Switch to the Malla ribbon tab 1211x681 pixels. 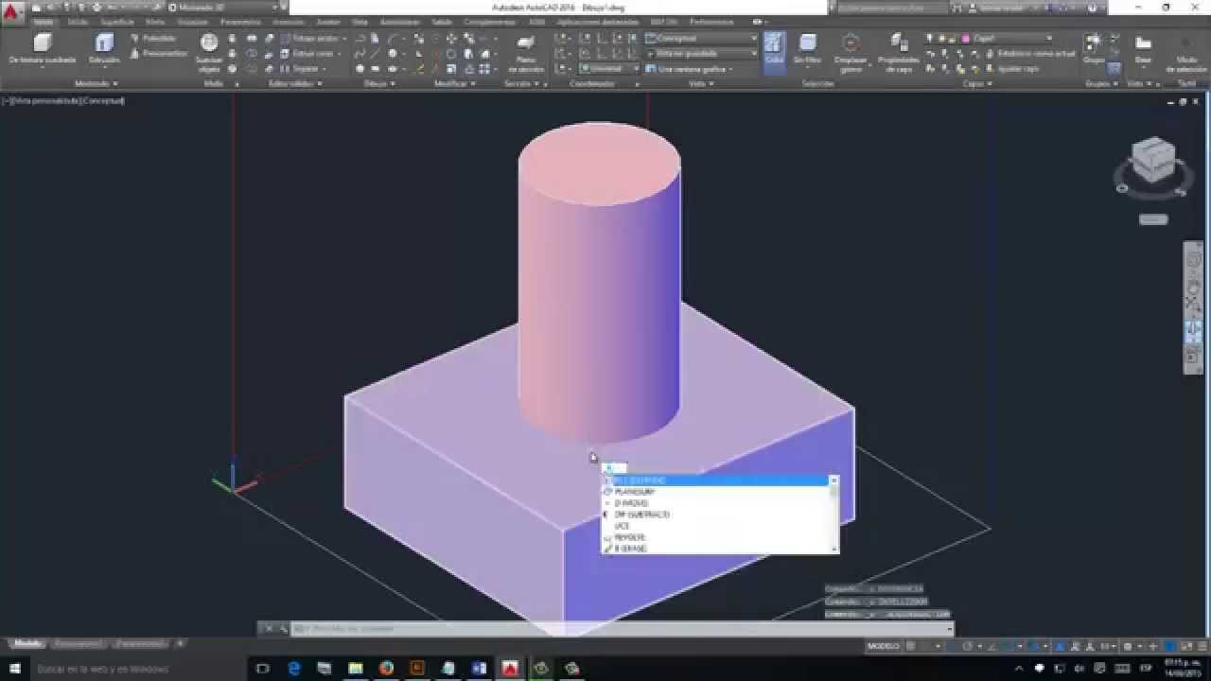(x=154, y=22)
